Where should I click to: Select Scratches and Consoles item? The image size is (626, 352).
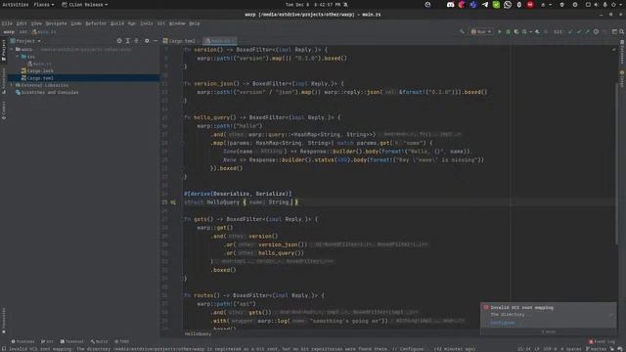pos(47,92)
